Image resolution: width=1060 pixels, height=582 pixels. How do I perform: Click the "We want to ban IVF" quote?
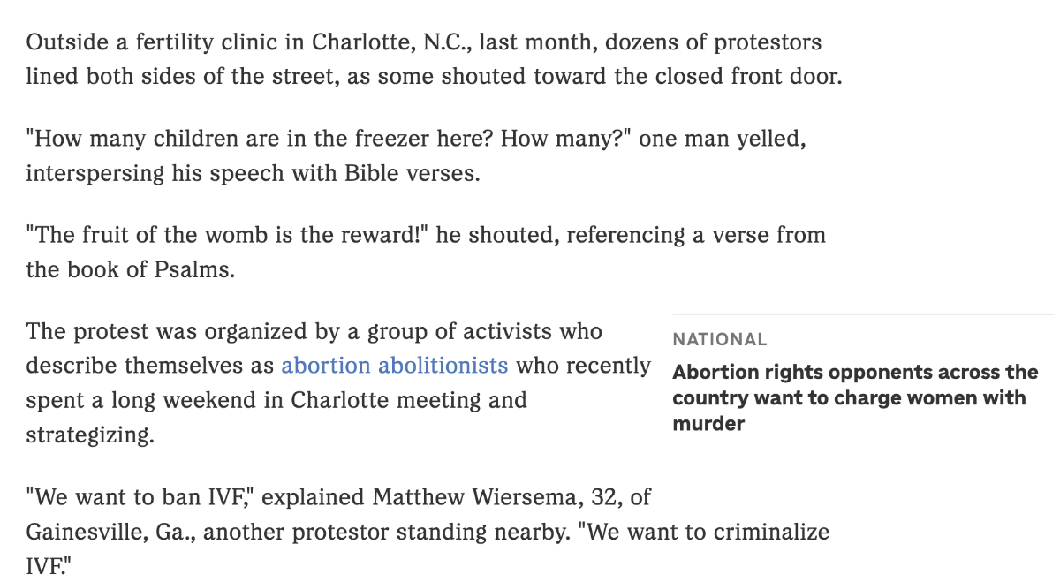(x=139, y=497)
